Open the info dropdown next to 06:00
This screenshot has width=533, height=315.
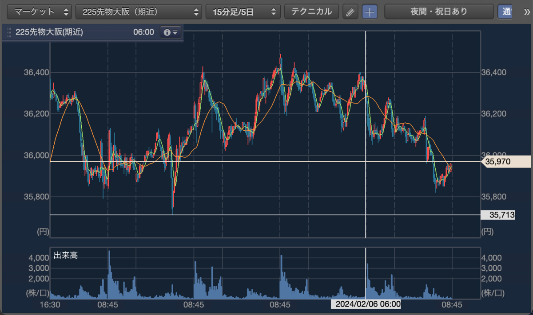coord(171,32)
